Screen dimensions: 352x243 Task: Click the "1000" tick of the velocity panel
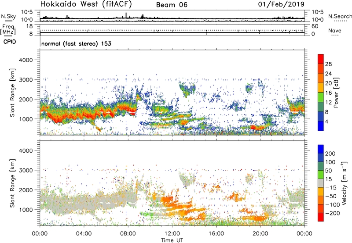pyautogui.click(x=26, y=210)
